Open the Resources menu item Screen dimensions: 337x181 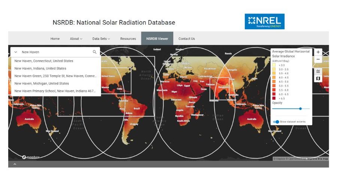(x=128, y=39)
